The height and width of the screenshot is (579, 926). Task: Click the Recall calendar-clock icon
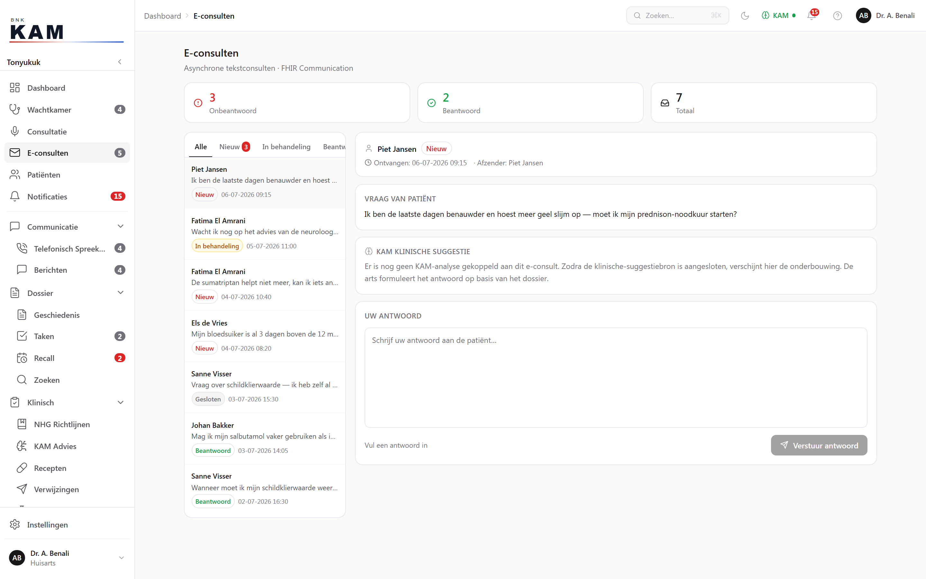(22, 358)
